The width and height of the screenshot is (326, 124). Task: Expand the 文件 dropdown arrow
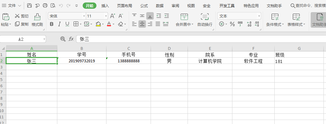19,6
